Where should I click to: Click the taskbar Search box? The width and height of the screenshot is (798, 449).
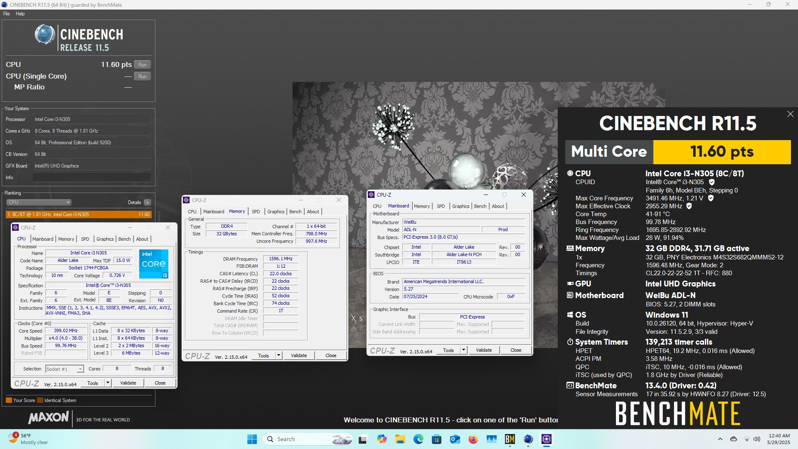tap(308, 439)
